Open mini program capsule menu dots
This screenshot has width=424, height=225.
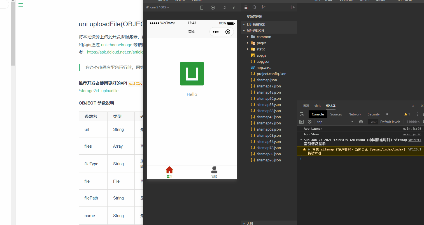pos(216,32)
